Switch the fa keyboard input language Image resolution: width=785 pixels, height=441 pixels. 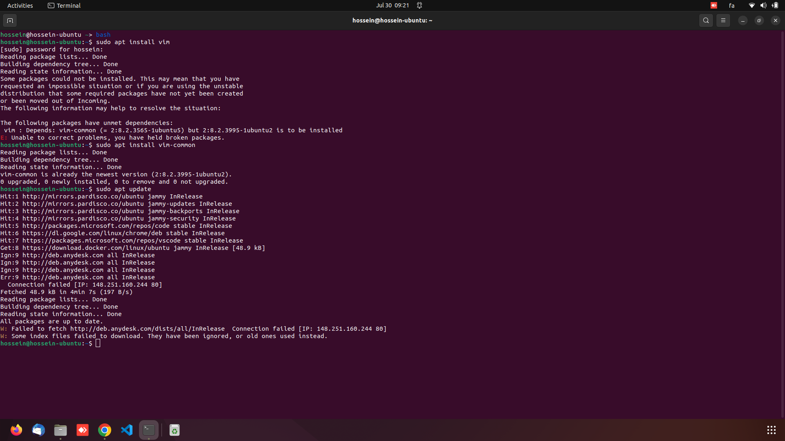pos(732,5)
